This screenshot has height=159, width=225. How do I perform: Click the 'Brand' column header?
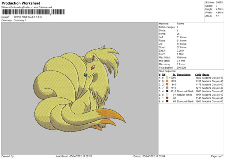pyautogui.click(x=206, y=75)
